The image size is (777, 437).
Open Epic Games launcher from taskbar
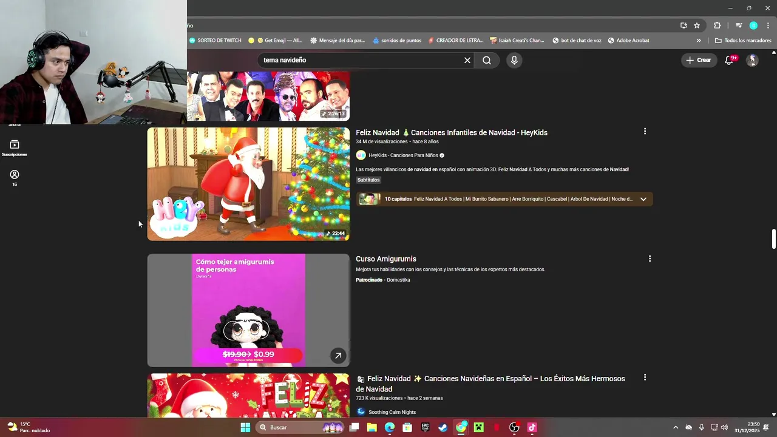pyautogui.click(x=425, y=427)
